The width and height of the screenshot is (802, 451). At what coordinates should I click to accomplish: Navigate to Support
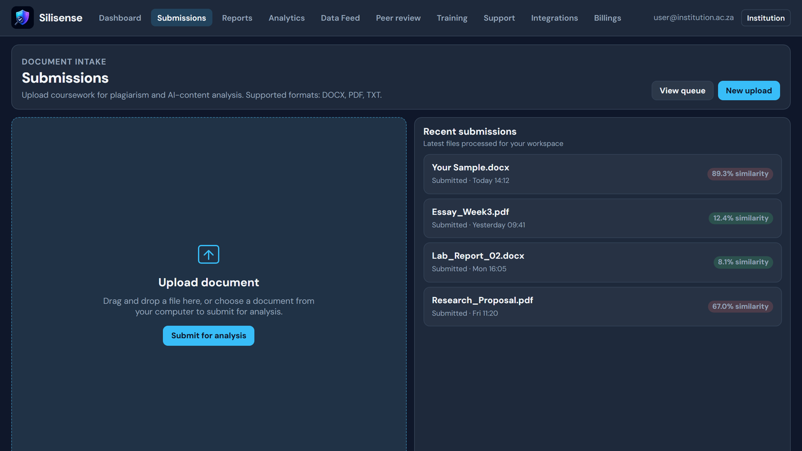click(x=499, y=18)
